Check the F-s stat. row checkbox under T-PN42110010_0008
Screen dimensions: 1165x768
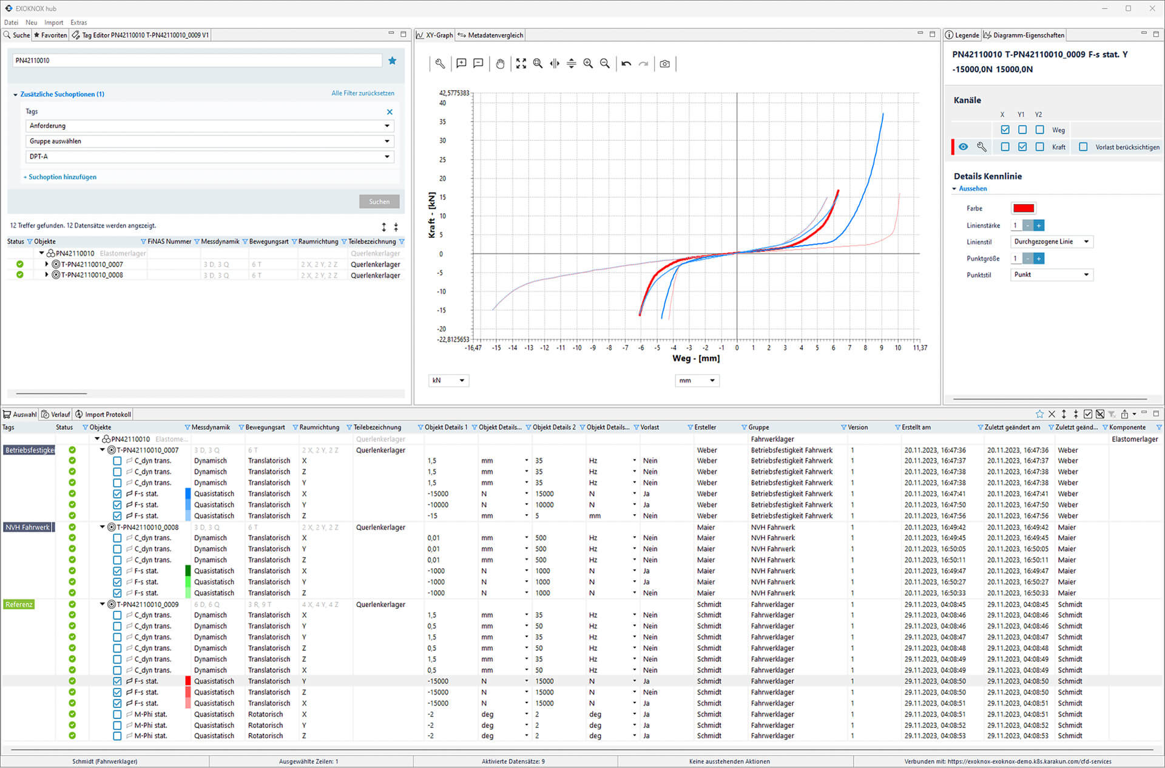116,571
